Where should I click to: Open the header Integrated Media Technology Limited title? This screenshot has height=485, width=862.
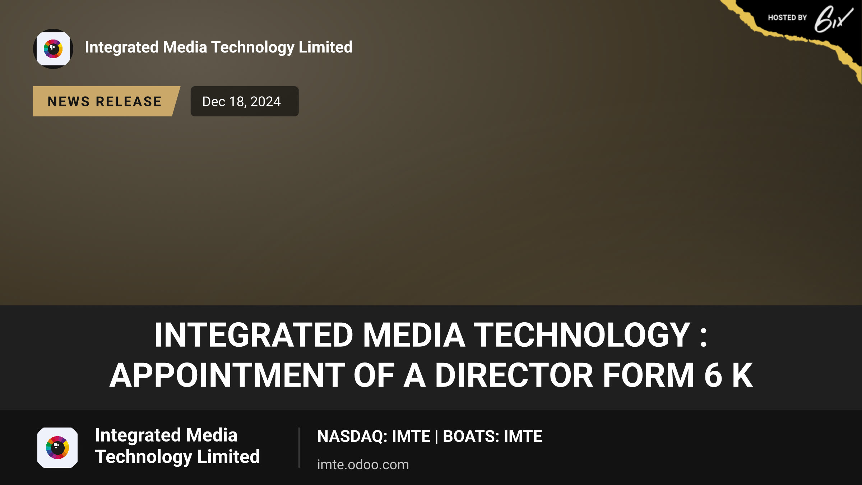[219, 47]
